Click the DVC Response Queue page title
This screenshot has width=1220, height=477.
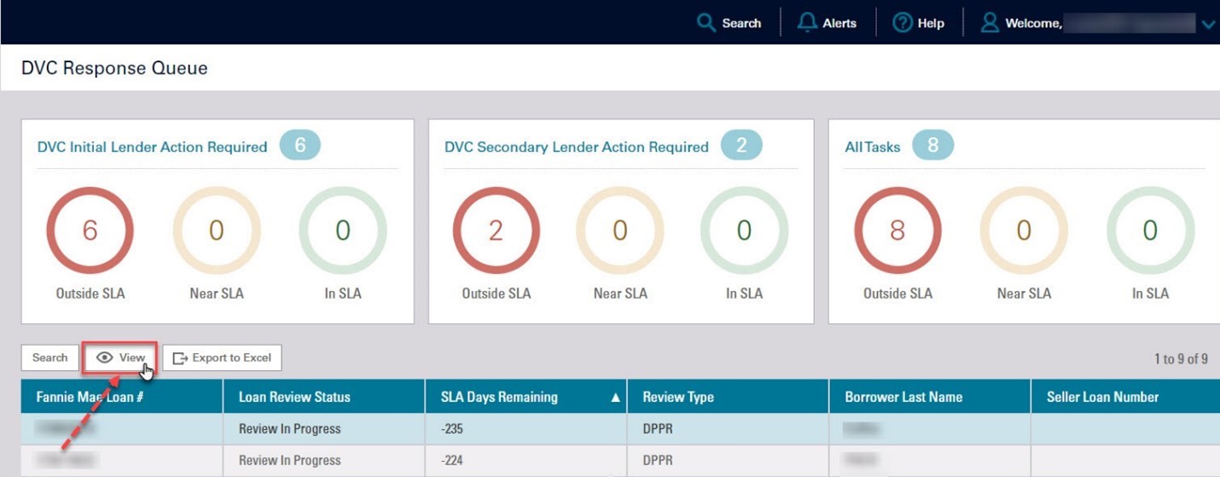coord(114,68)
